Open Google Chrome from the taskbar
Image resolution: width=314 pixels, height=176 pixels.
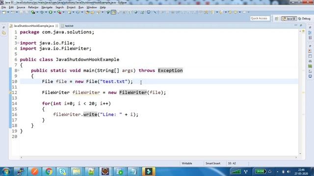coord(49,172)
